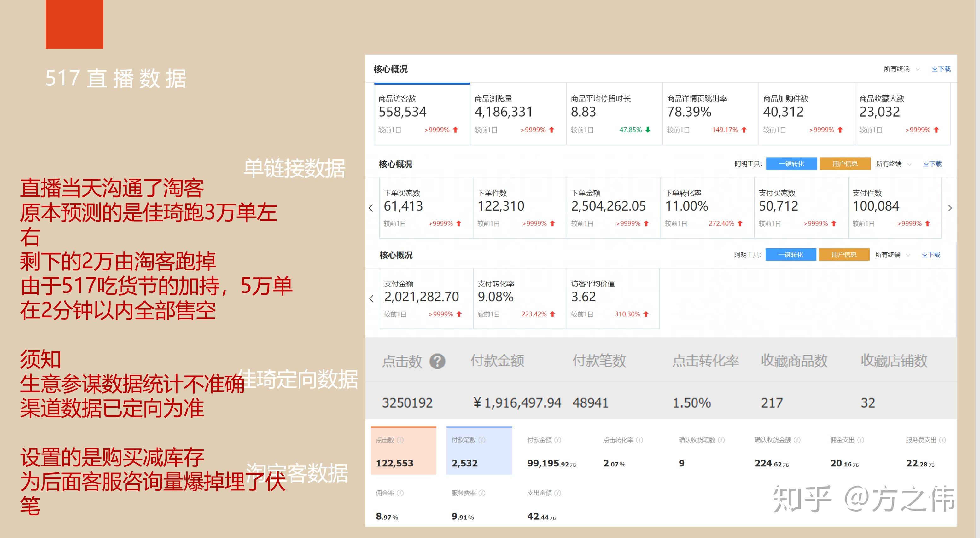
Task: Select the 商品访客数 metric tab
Action: [422, 114]
